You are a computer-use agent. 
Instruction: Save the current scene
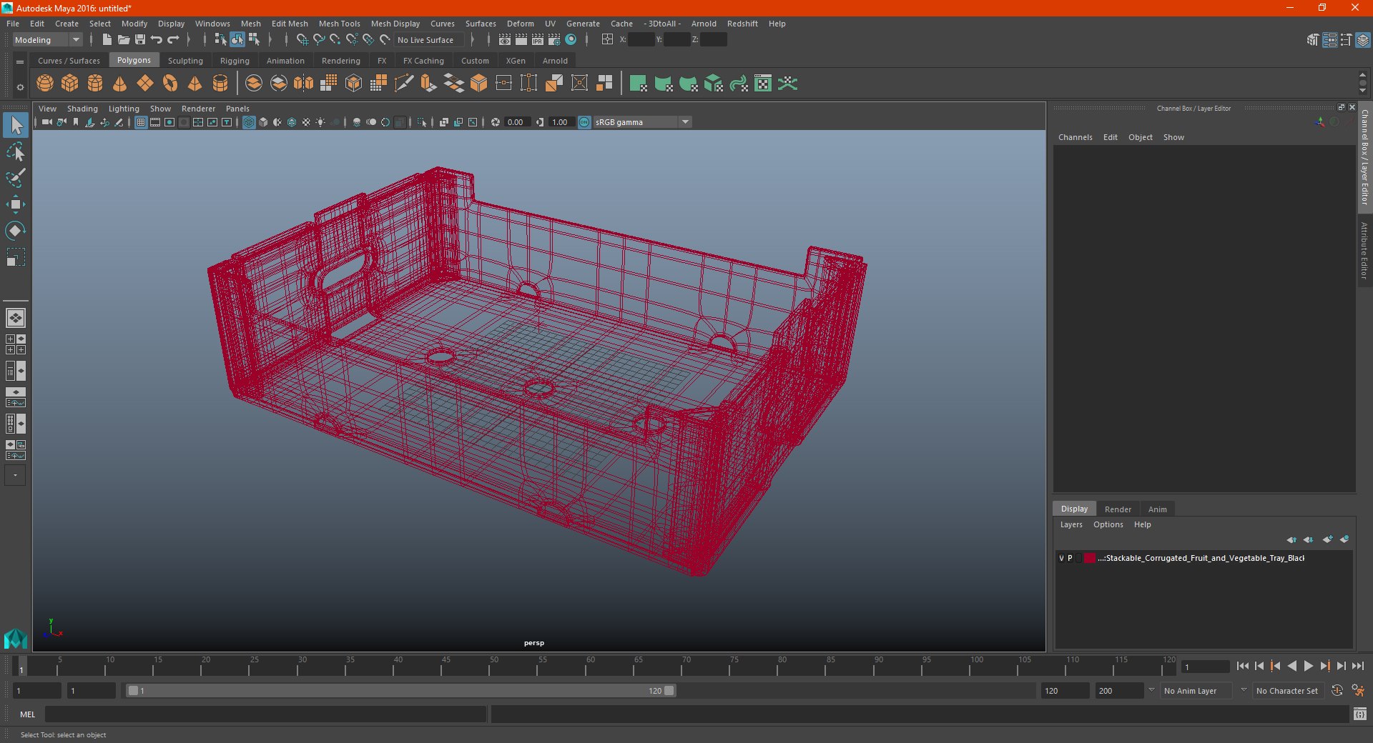point(140,40)
